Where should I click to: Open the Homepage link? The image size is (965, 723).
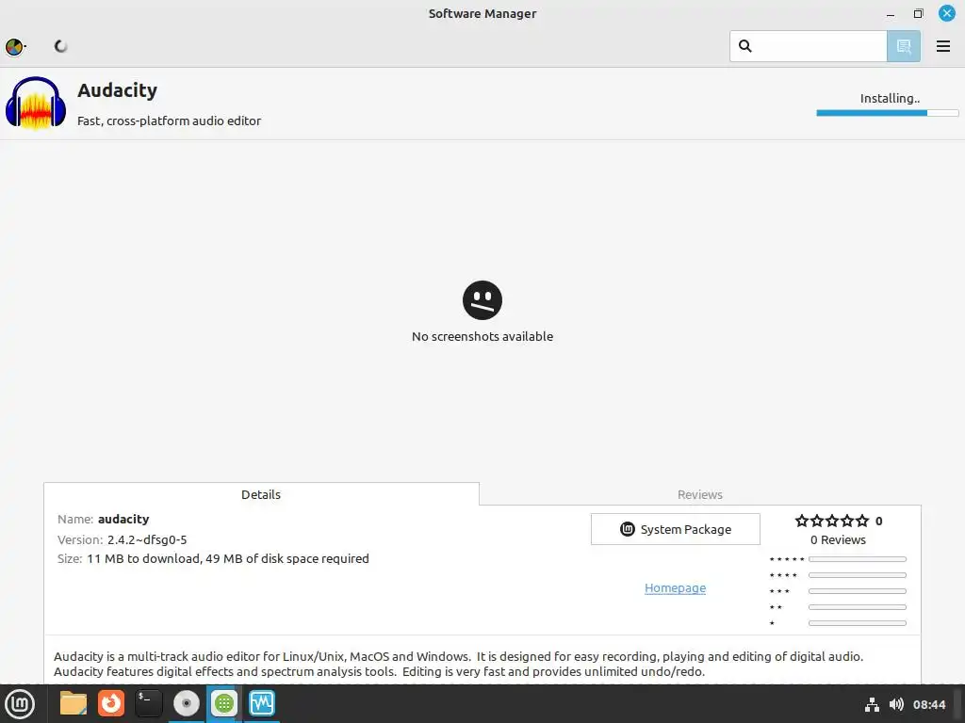tap(675, 587)
